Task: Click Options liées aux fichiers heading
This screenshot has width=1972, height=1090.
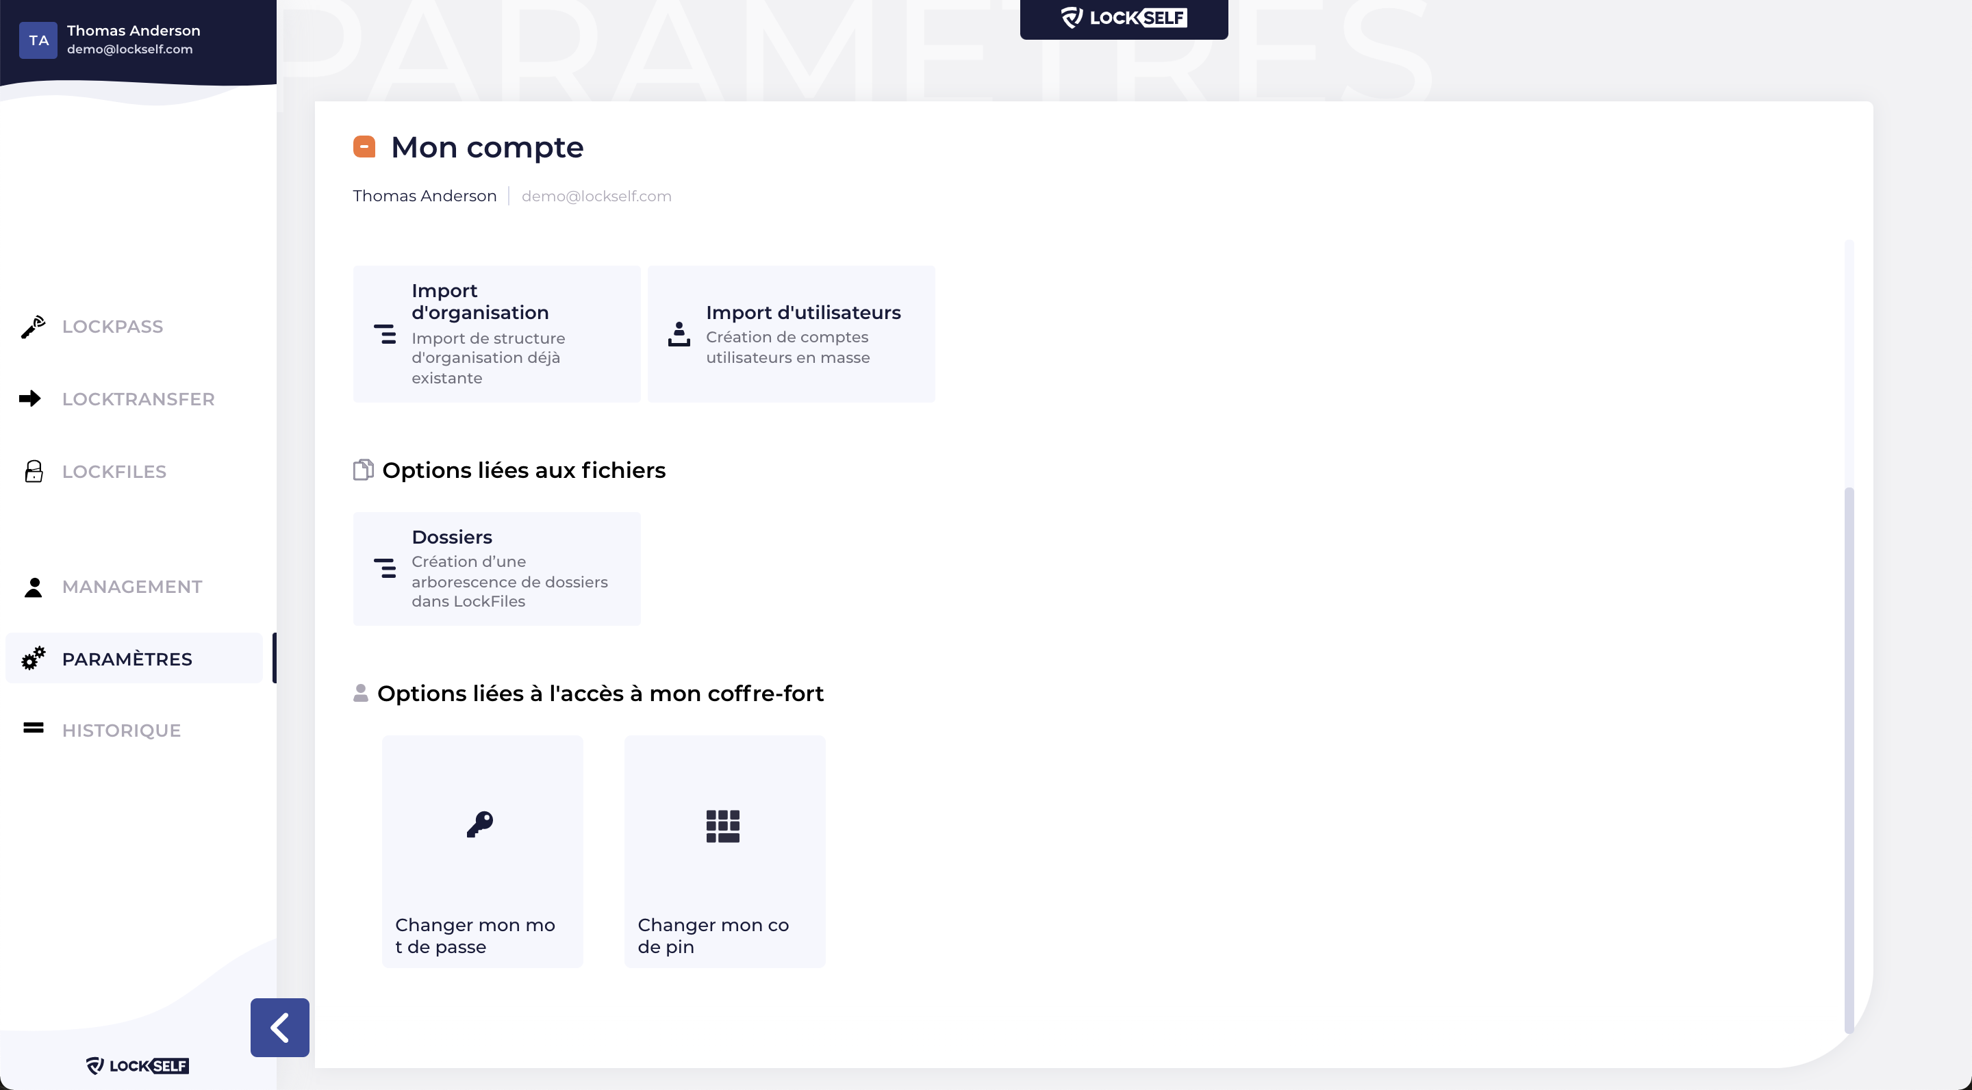Action: [524, 470]
